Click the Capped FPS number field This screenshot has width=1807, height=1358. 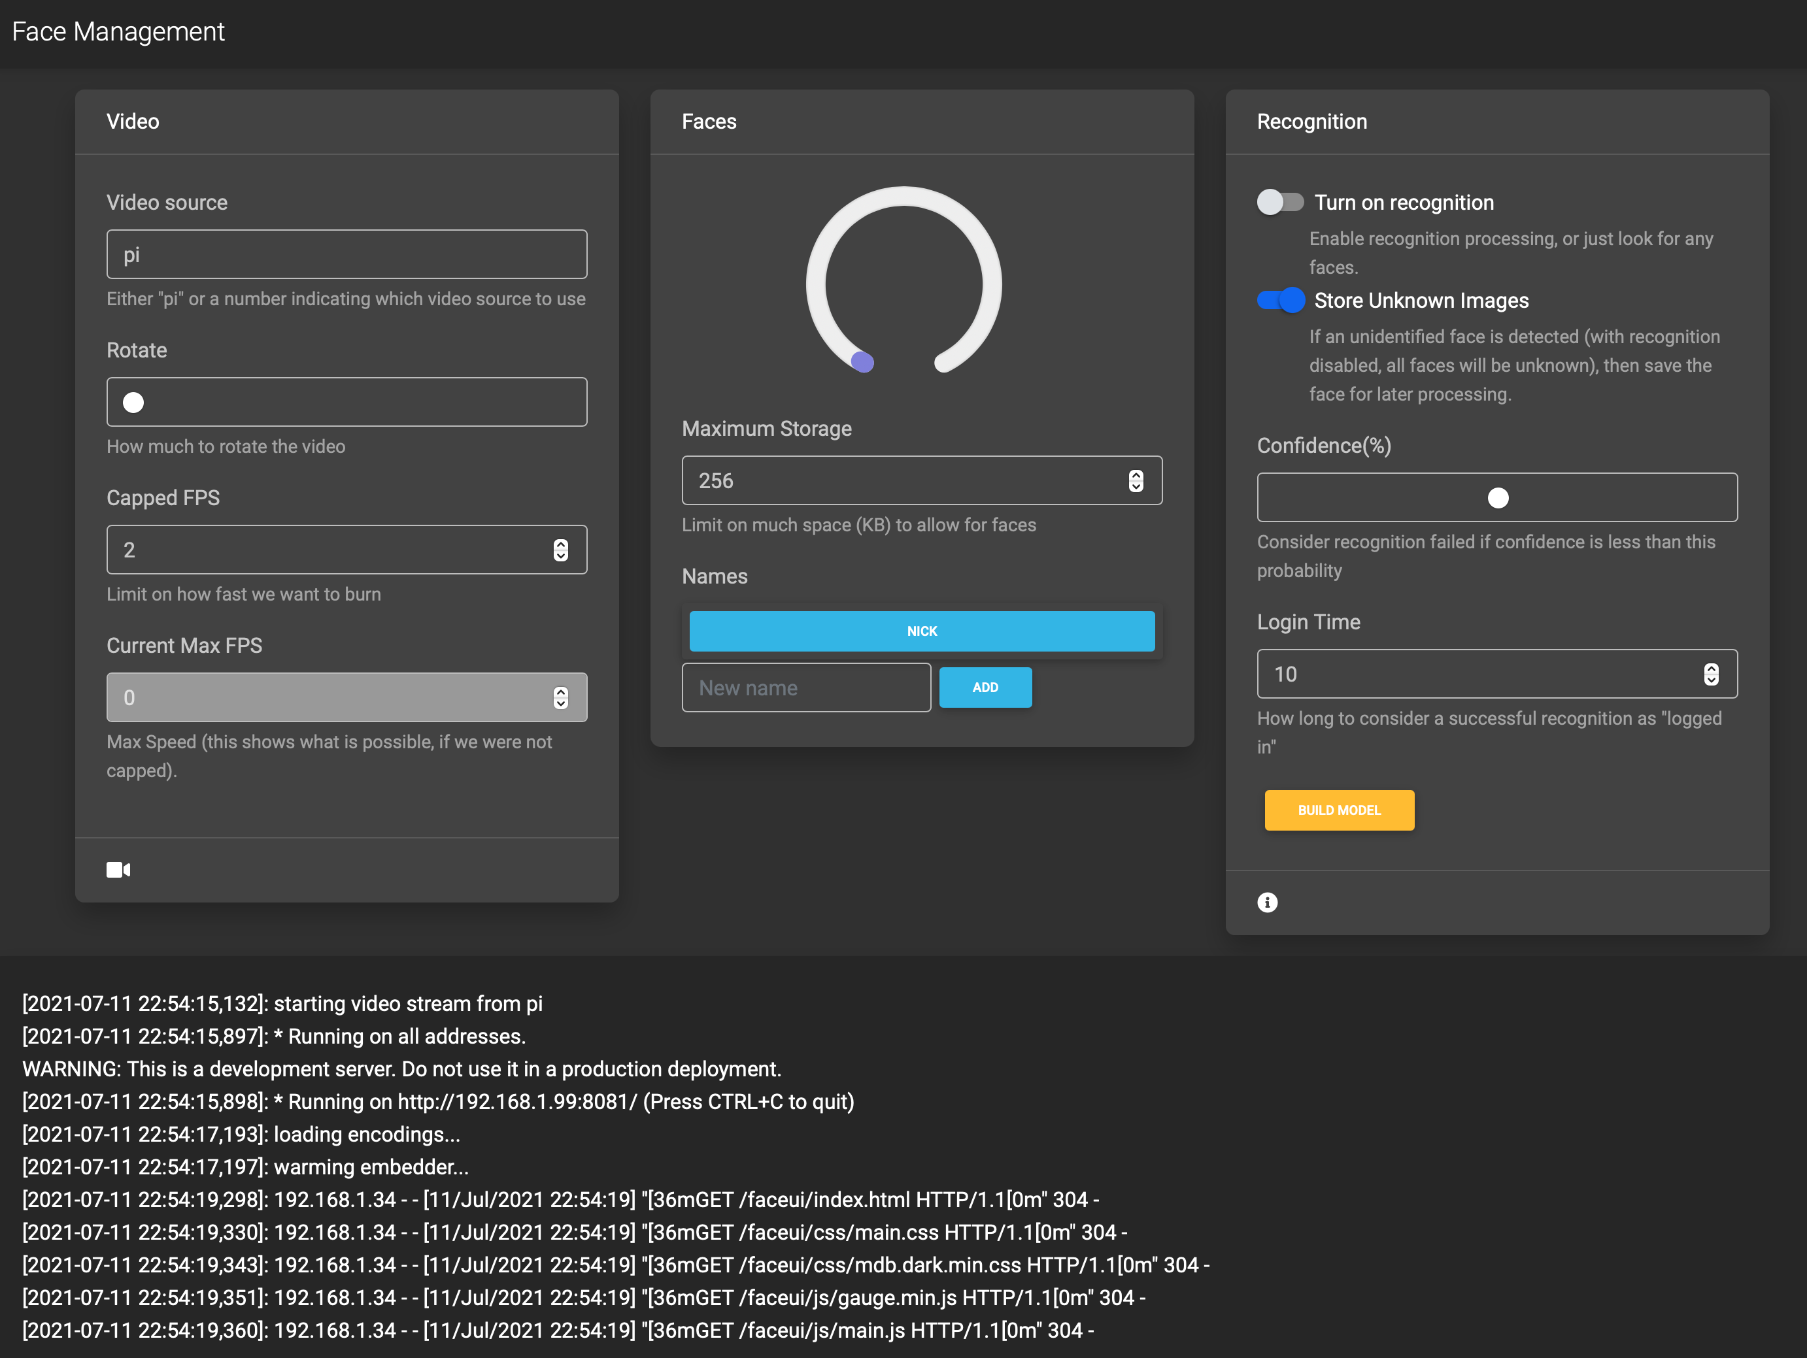(x=327, y=550)
